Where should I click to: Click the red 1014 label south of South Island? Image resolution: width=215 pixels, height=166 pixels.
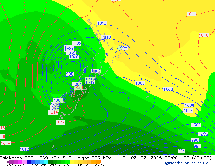click(x=60, y=122)
